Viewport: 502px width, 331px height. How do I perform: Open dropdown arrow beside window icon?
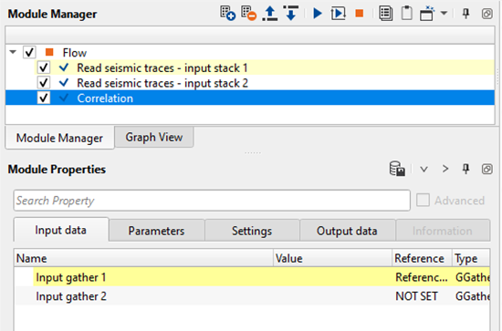tap(444, 13)
